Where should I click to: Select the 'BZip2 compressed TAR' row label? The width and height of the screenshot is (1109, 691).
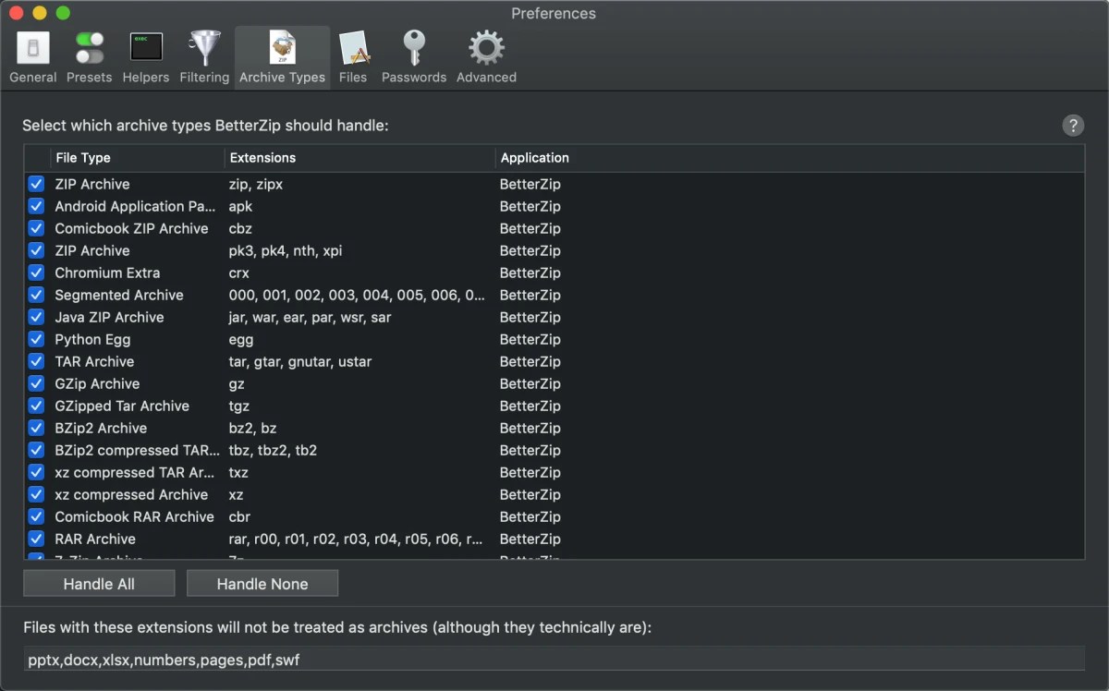[x=135, y=450]
